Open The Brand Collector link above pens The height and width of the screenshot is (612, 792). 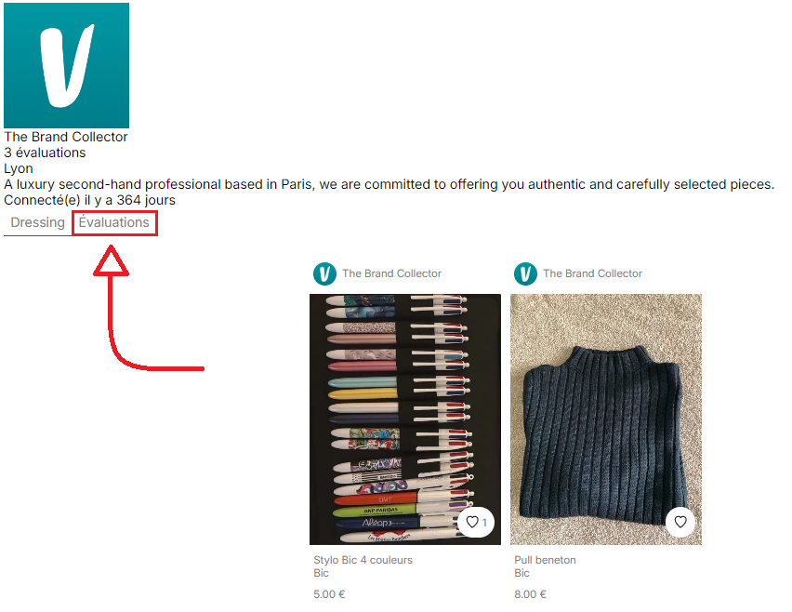392,273
